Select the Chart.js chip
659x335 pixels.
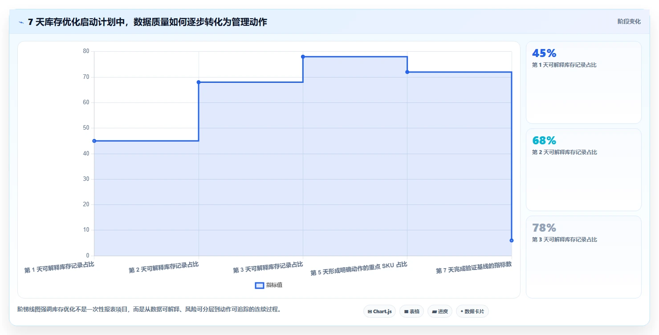(x=379, y=311)
